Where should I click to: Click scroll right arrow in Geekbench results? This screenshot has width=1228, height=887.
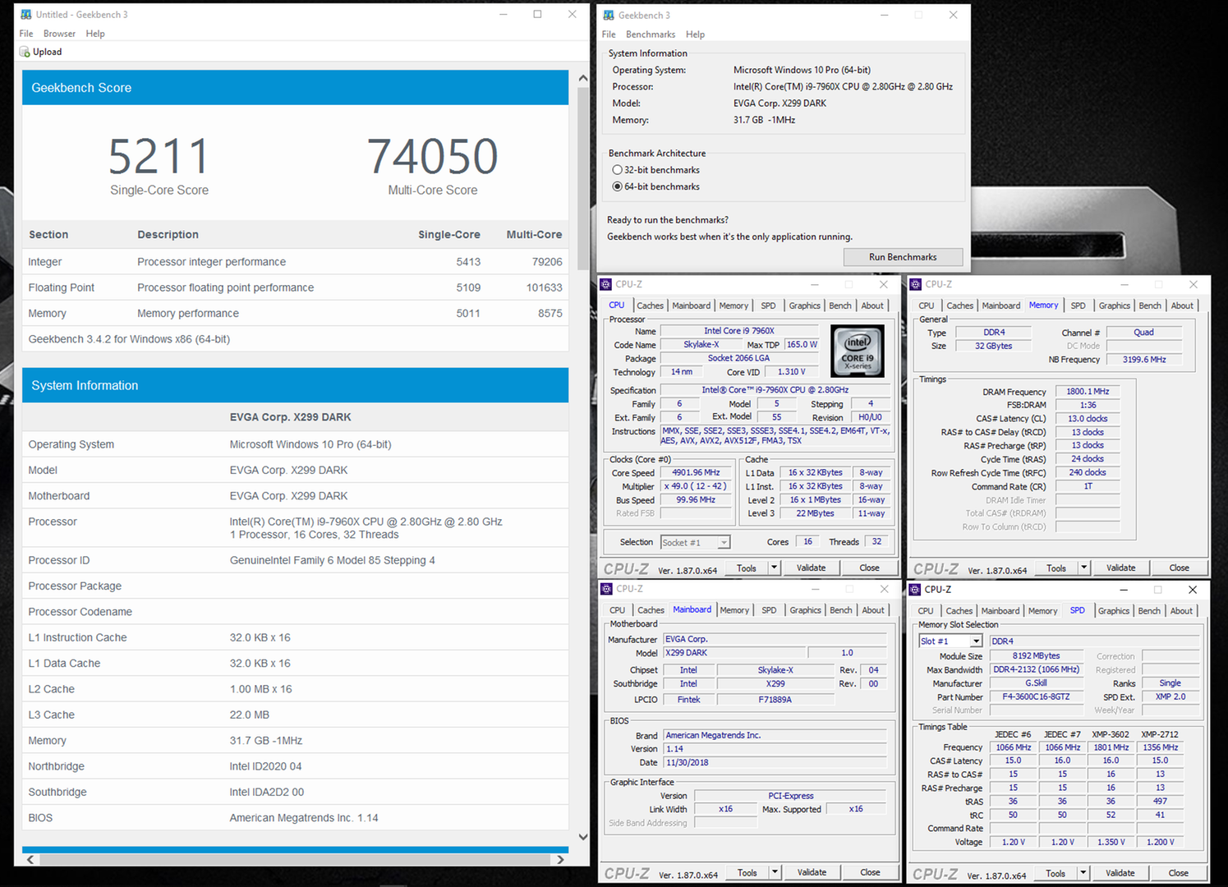pyautogui.click(x=560, y=860)
